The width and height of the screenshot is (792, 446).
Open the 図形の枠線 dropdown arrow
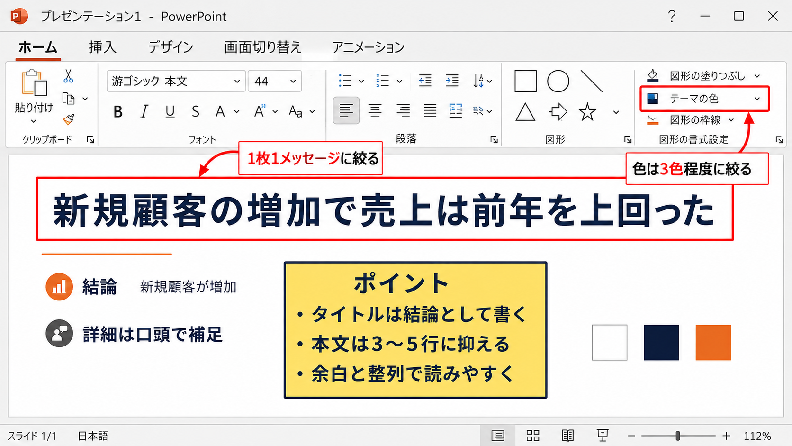point(731,120)
